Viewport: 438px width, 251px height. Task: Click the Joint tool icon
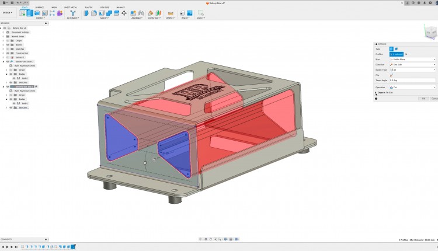point(141,13)
